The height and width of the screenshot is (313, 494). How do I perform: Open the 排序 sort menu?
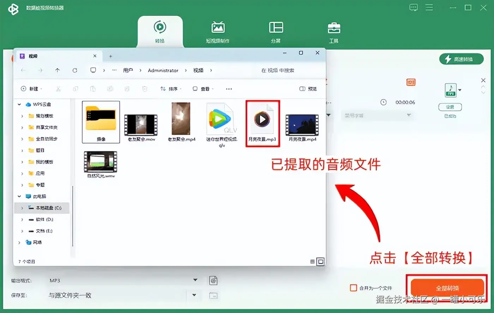(171, 89)
